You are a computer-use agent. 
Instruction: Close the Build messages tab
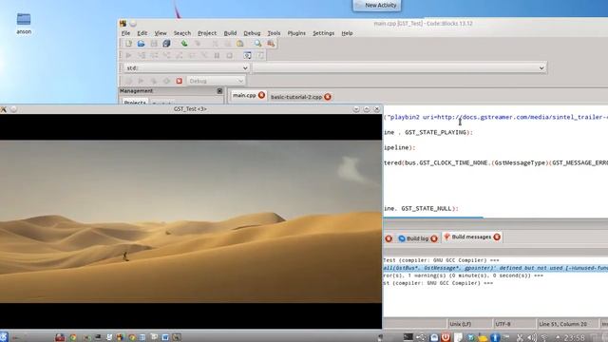[497, 237]
